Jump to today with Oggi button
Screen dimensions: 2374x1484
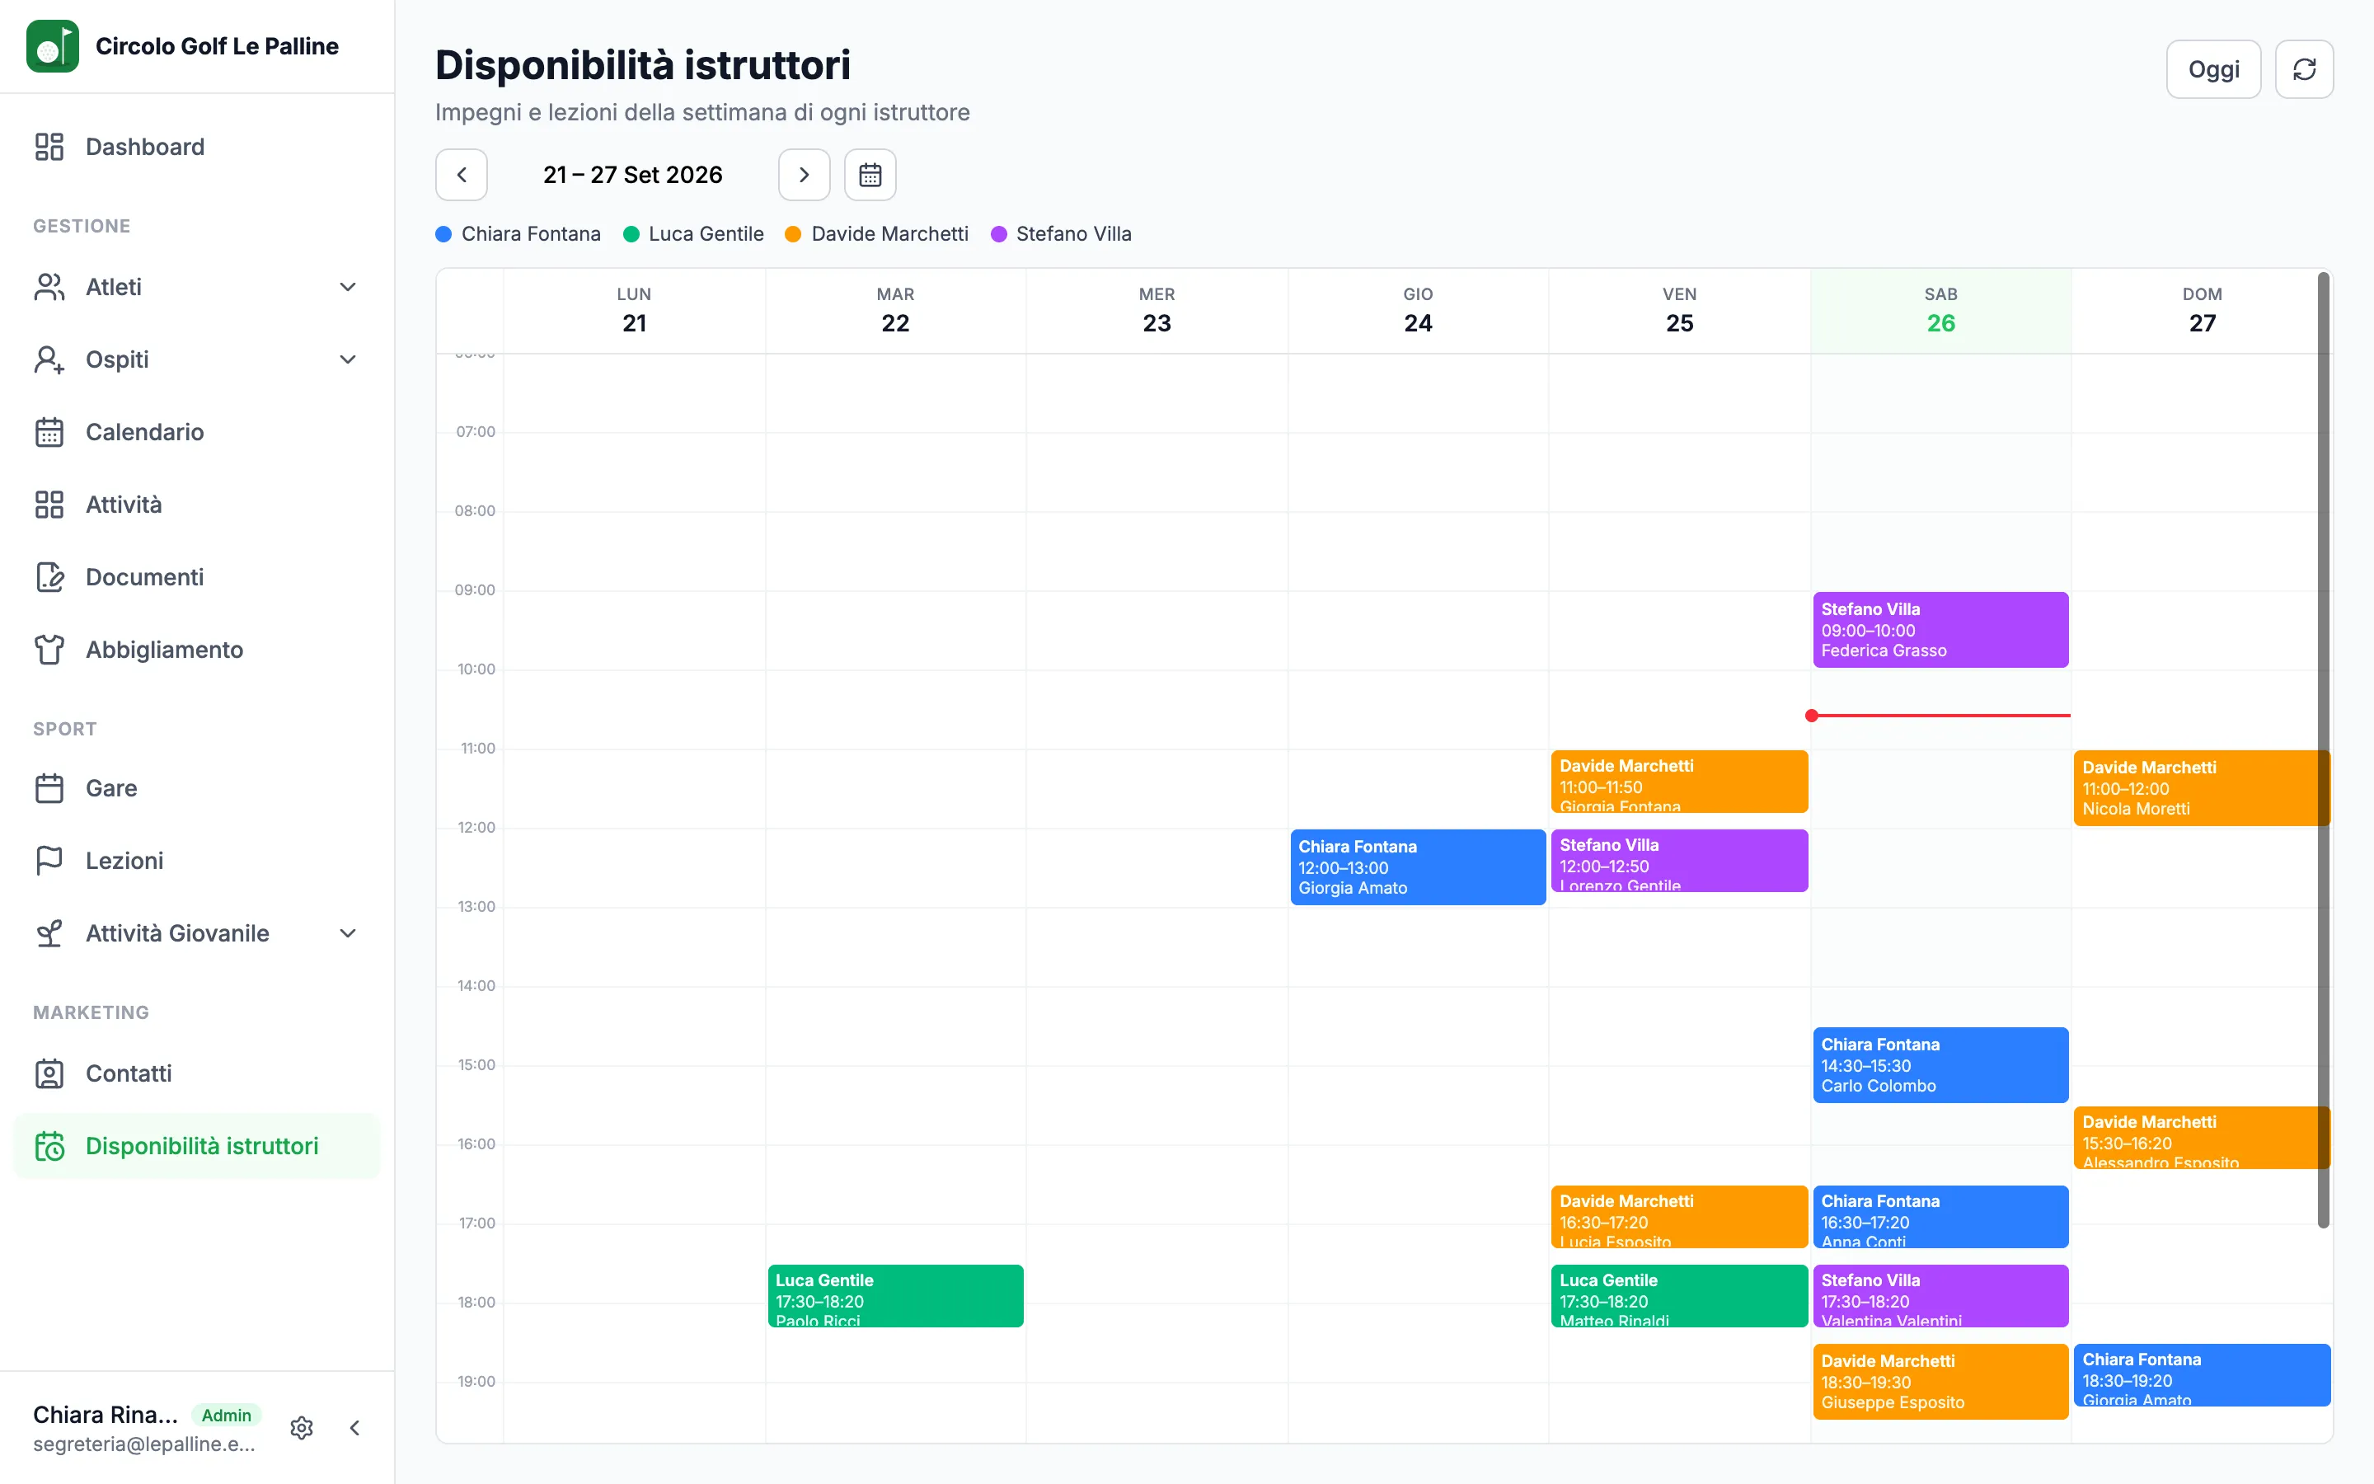(x=2213, y=70)
